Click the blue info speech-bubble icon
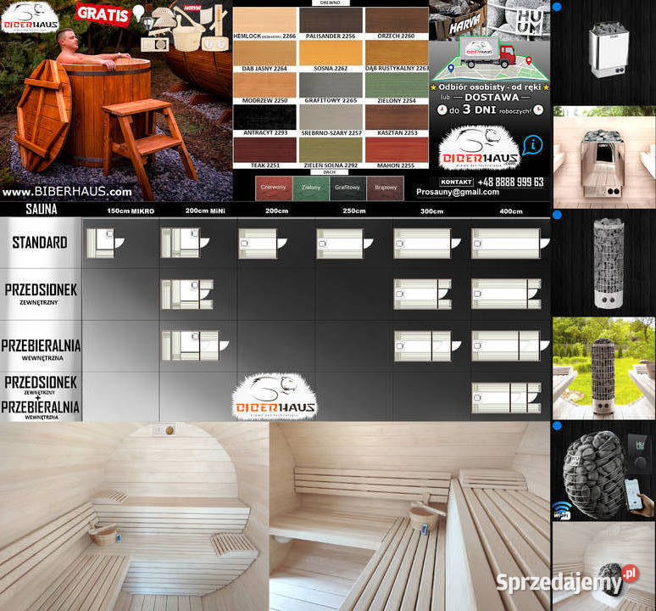 pos(534,144)
